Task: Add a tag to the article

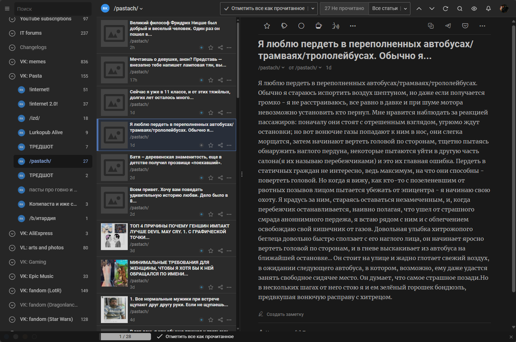Action: [284, 26]
